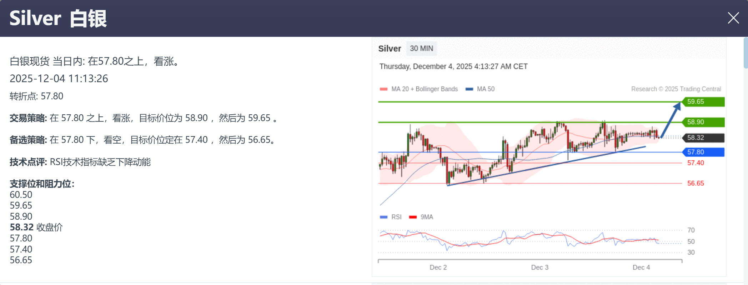Close the Silver 白银 analysis panel
Screen dimensions: 748x285
(x=733, y=18)
